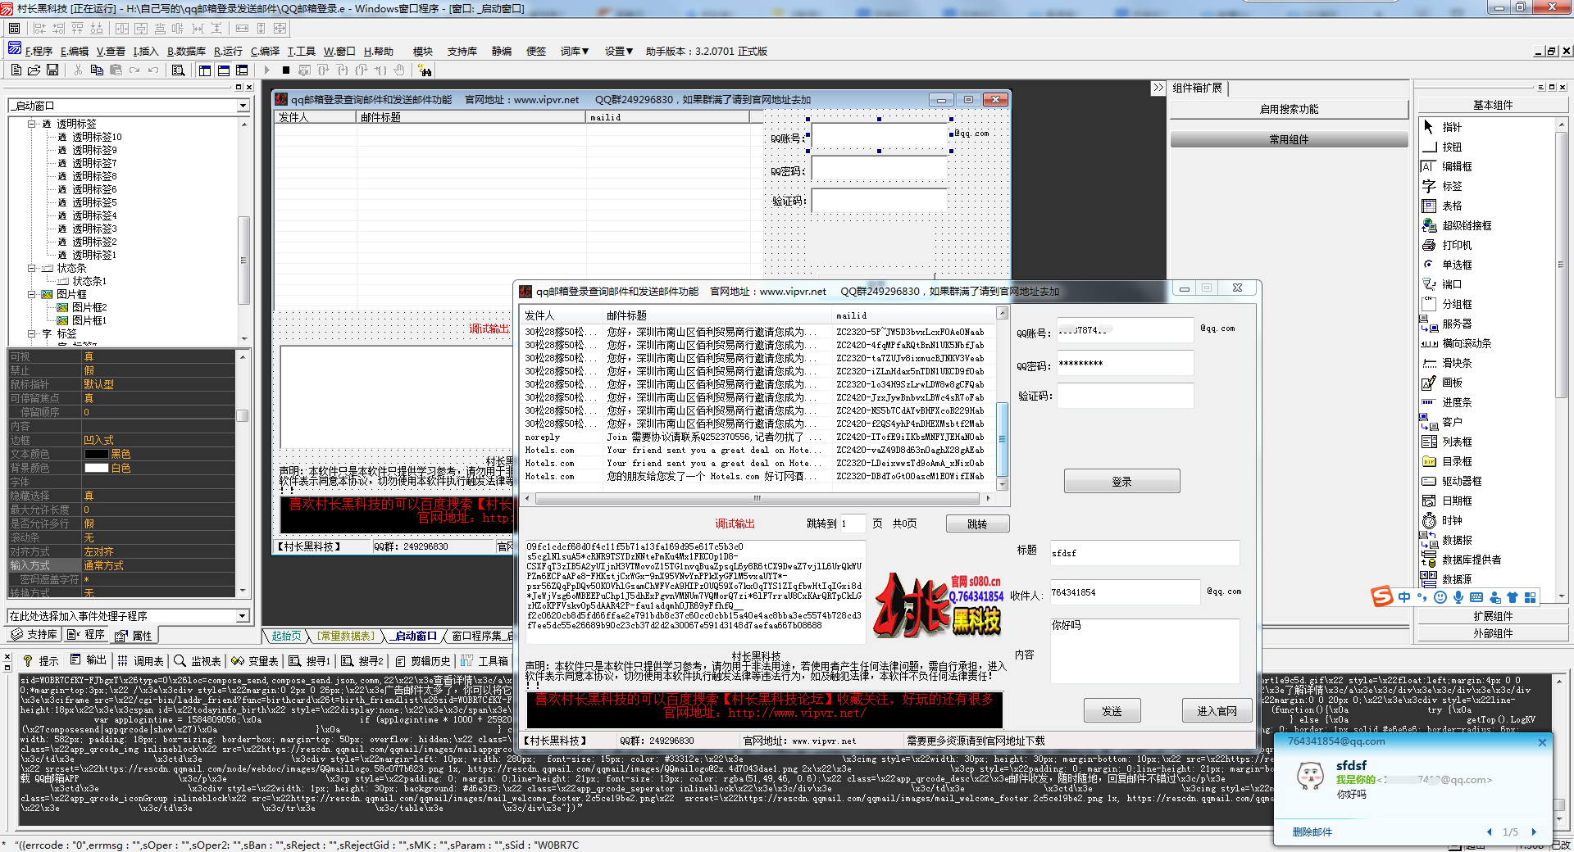Collapse the 图片框 tree node
The width and height of the screenshot is (1574, 852).
[x=31, y=294]
